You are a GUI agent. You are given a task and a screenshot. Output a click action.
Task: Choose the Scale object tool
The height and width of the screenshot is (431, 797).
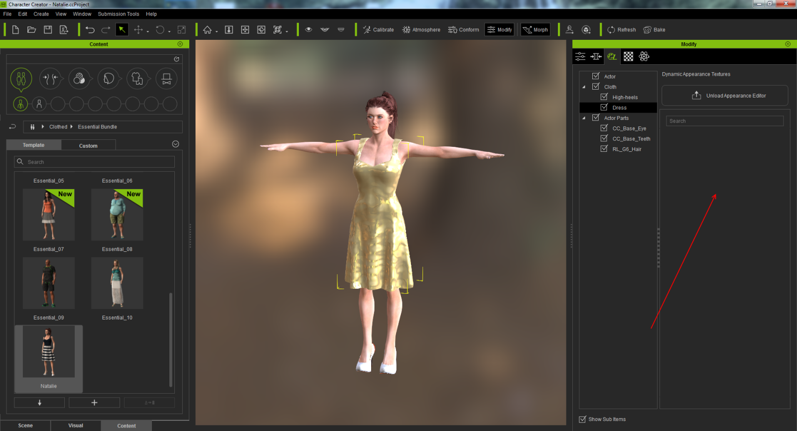[182, 30]
